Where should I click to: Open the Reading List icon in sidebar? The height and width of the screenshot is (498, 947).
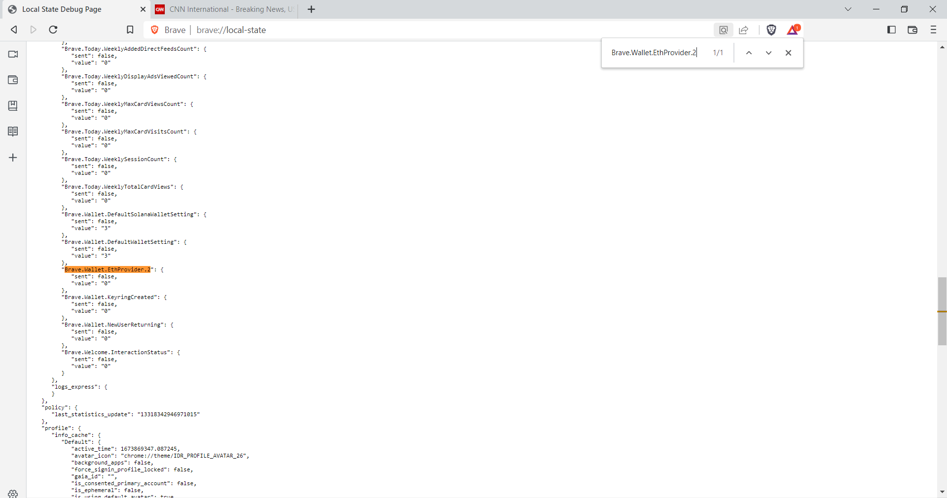click(x=13, y=131)
